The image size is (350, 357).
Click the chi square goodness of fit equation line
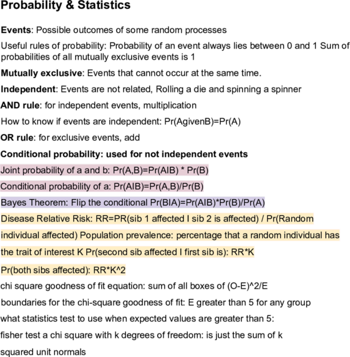coord(134,286)
